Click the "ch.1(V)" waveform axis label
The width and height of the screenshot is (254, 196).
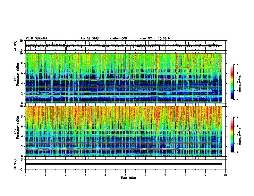click(15, 45)
